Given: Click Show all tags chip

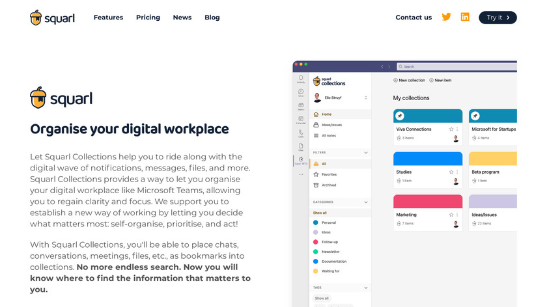Looking at the screenshot, I should [322, 299].
